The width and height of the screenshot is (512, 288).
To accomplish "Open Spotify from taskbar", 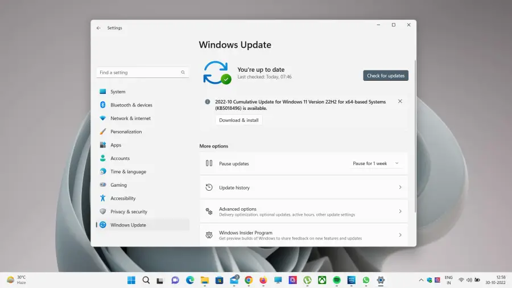I will [337, 280].
